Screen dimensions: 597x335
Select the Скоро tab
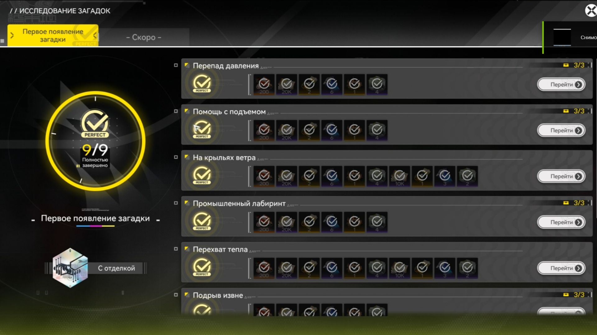point(144,37)
